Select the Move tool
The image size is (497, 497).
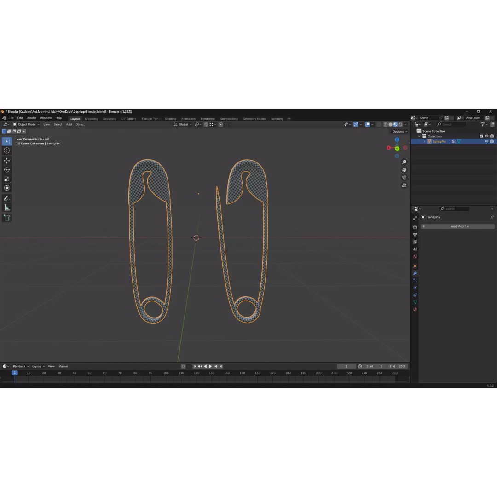(x=6, y=161)
